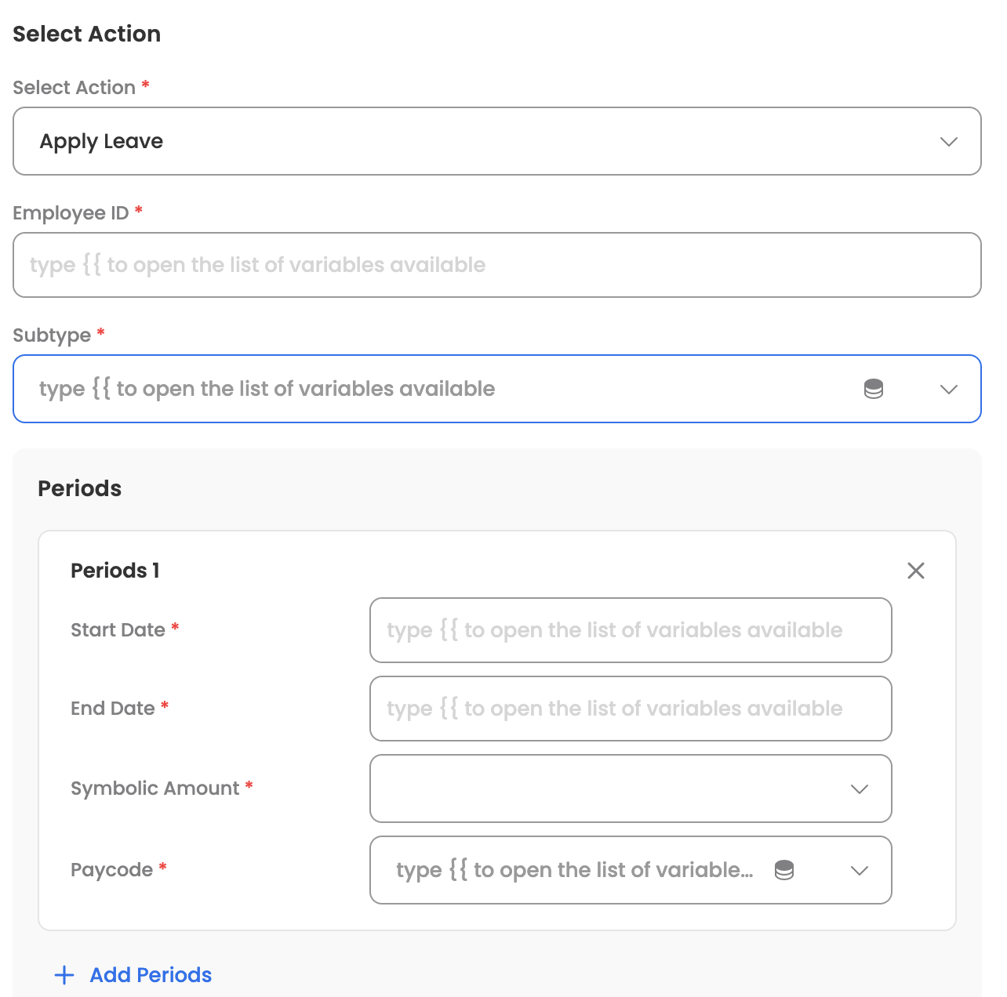Open the Subtype dropdown arrow
This screenshot has width=1007, height=997.
point(949,390)
